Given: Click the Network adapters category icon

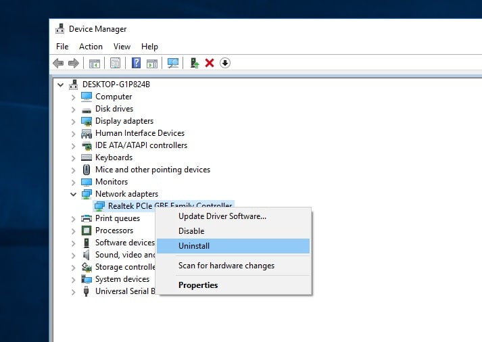Looking at the screenshot, I should [x=87, y=194].
